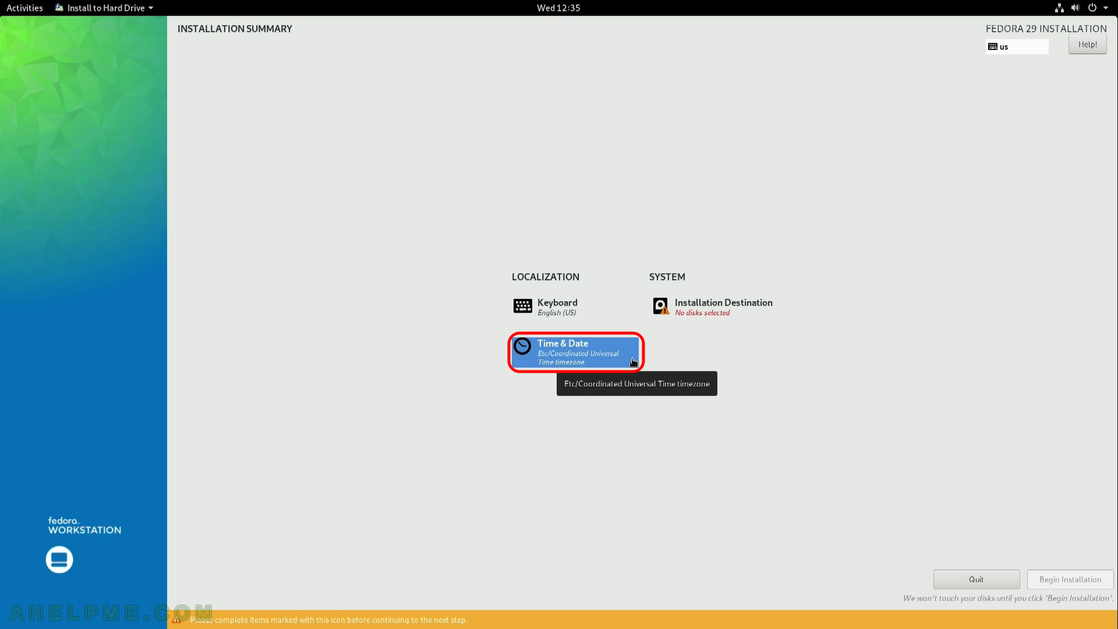Open the Wed 12:35 clock calendar menu

[558, 8]
